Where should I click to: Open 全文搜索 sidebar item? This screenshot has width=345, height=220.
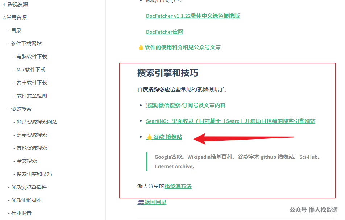(26, 161)
